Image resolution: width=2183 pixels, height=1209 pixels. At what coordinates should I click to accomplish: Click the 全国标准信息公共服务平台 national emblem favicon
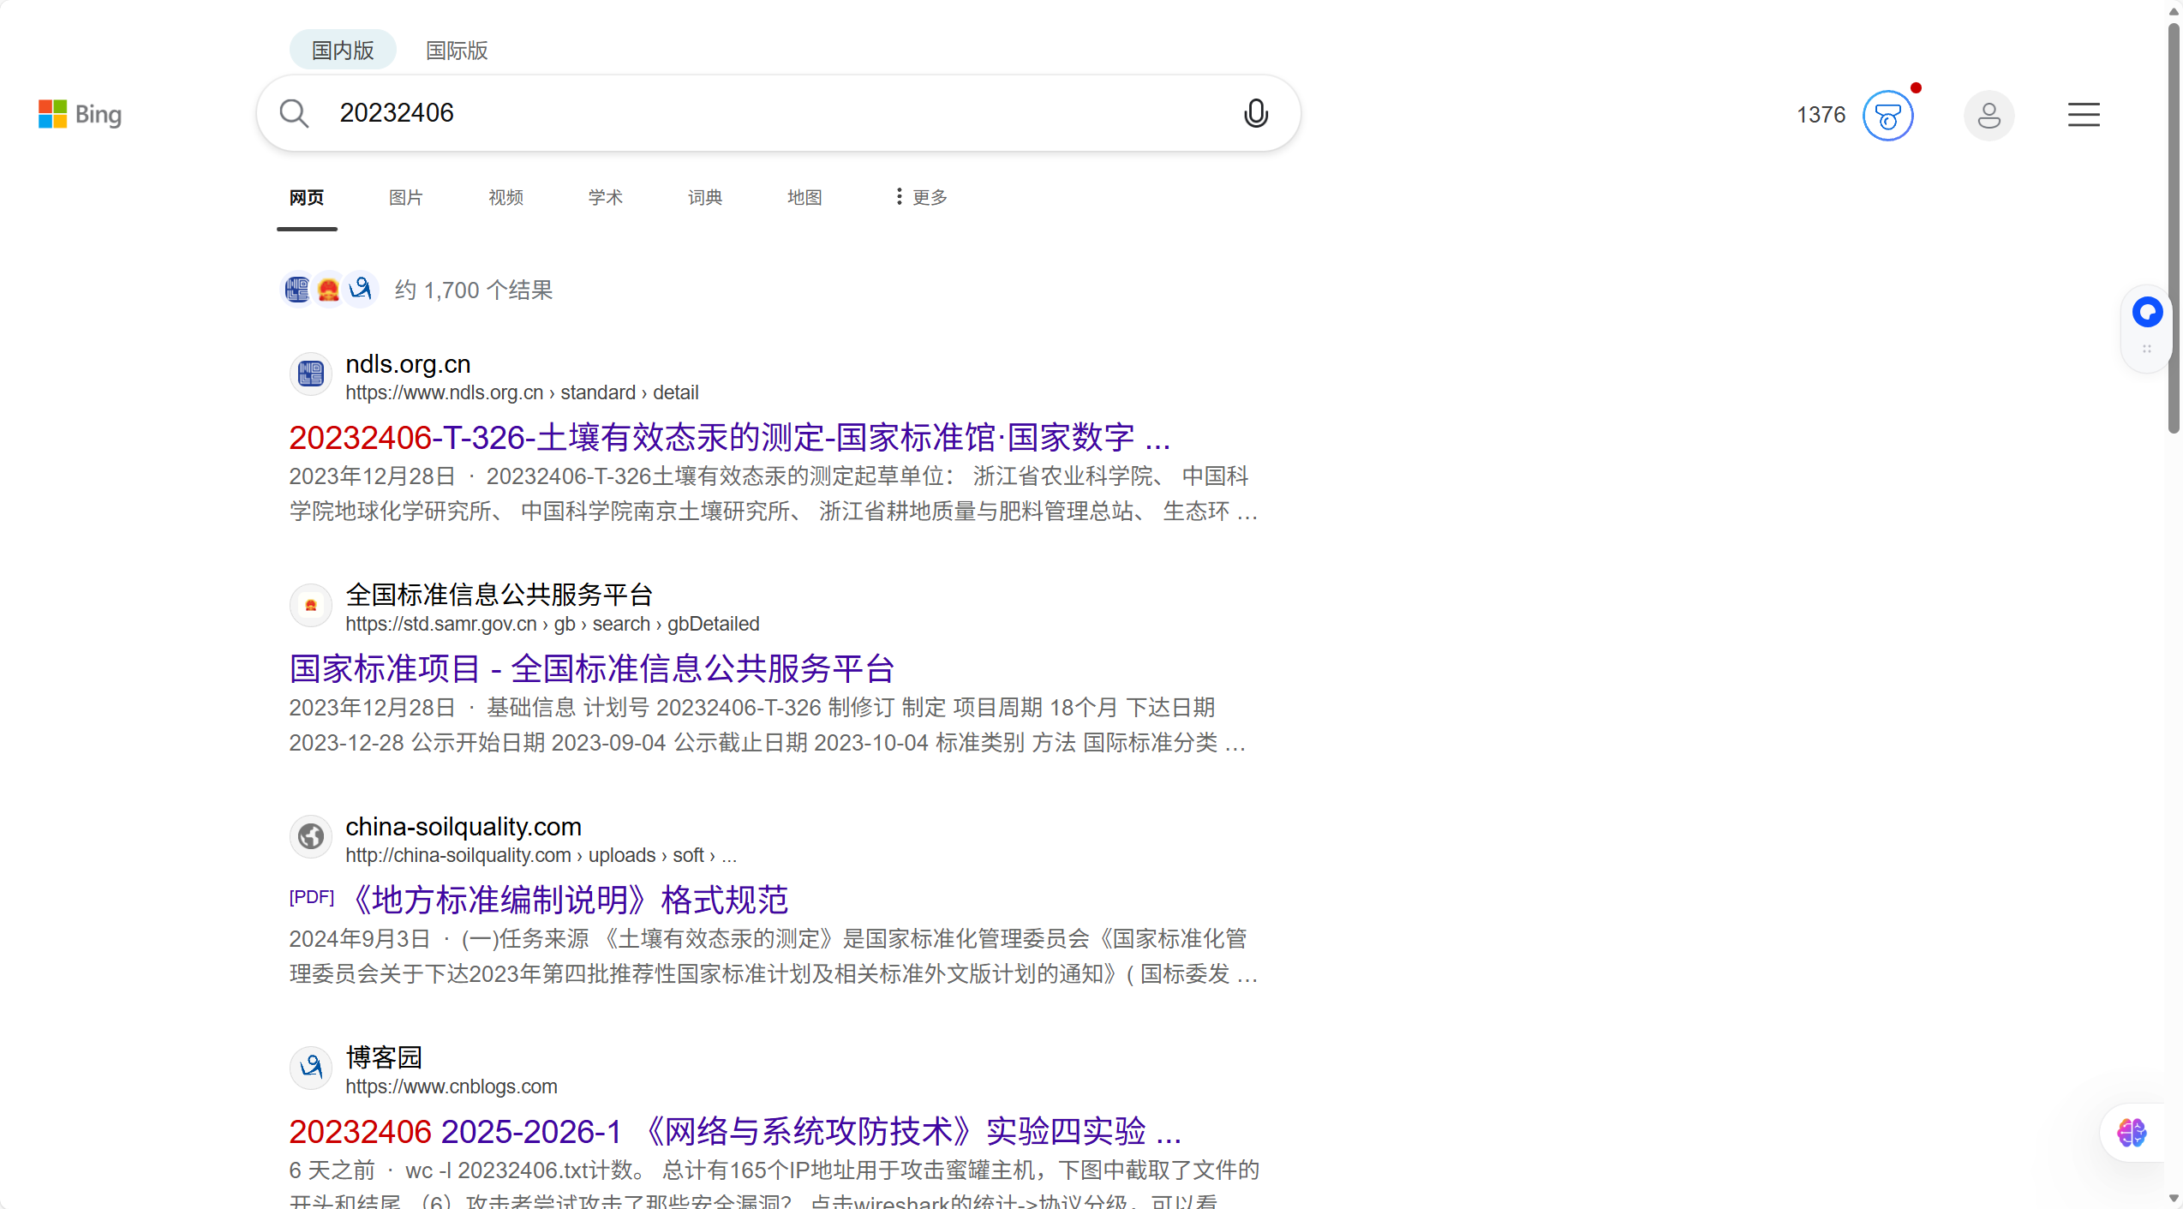310,605
